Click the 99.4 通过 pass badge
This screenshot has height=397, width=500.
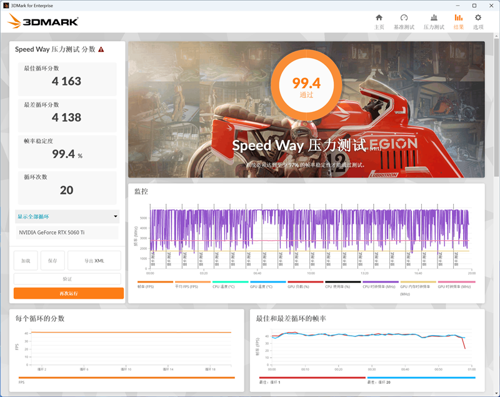(306, 84)
